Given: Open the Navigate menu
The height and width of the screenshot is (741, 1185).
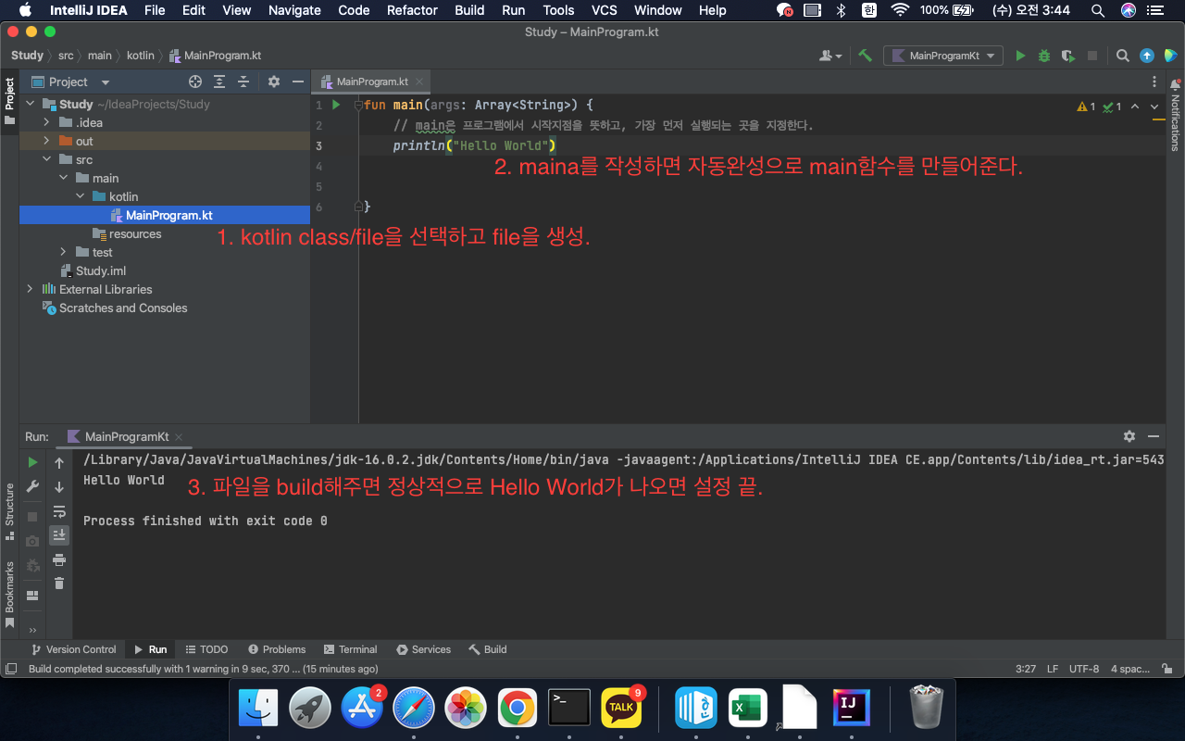Looking at the screenshot, I should (294, 10).
